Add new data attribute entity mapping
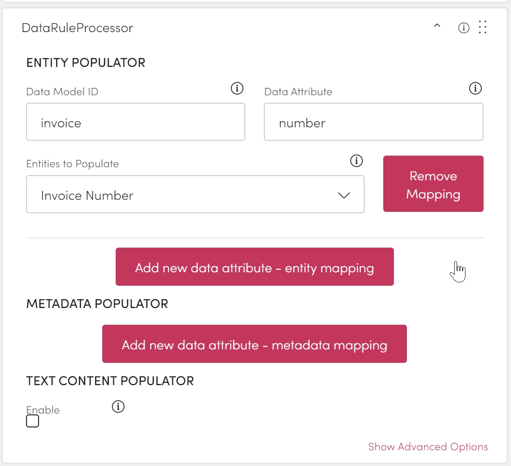Screen dimensions: 511x466 click(x=255, y=267)
